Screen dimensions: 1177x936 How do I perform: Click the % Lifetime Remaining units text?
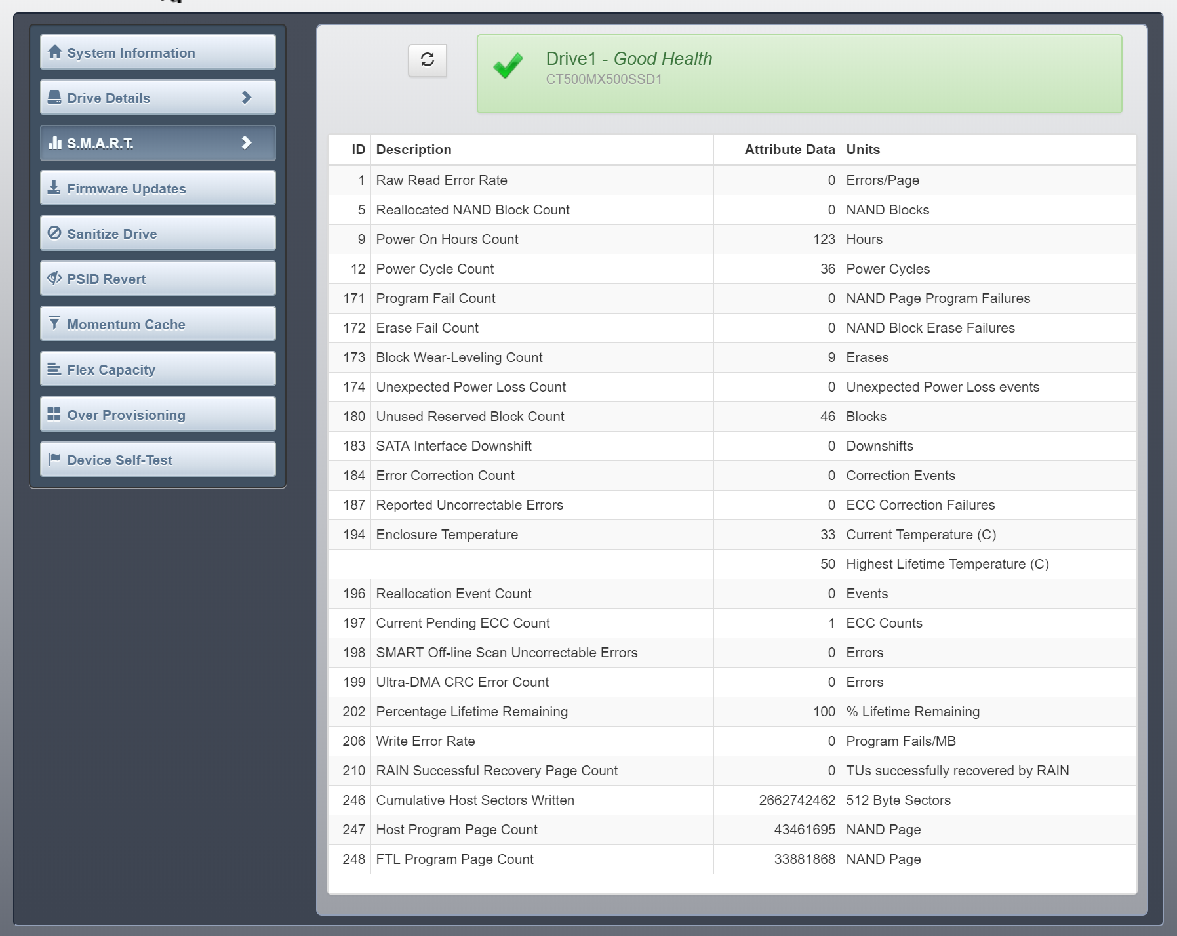(x=913, y=712)
